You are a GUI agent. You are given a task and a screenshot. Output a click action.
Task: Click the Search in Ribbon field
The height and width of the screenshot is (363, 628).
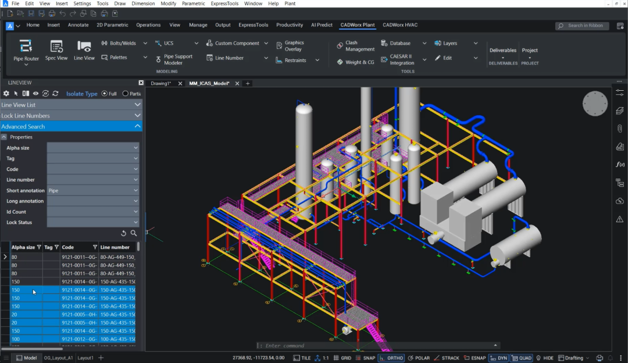pyautogui.click(x=582, y=26)
